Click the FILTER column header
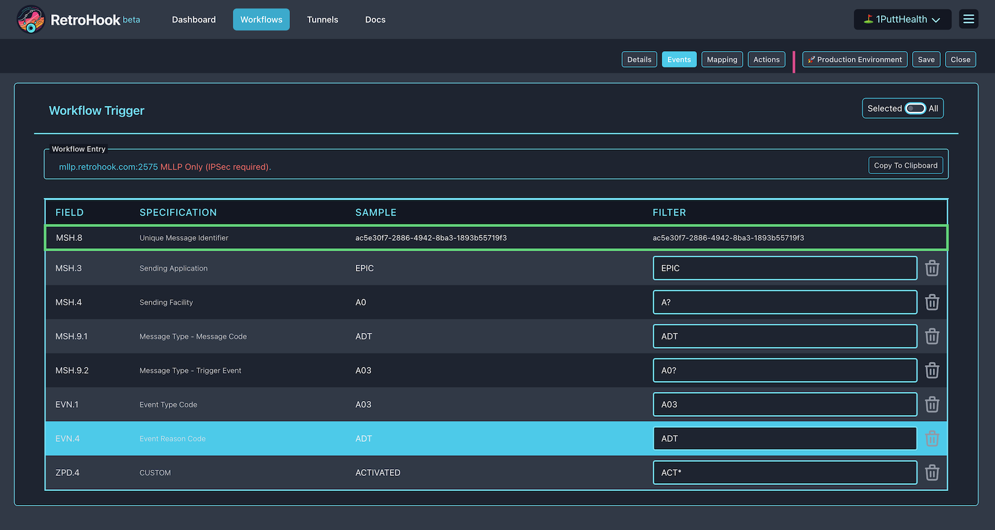 [x=669, y=212]
